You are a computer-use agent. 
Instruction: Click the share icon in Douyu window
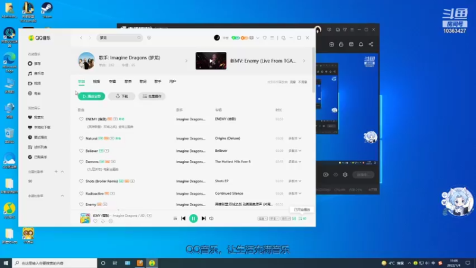[371, 44]
